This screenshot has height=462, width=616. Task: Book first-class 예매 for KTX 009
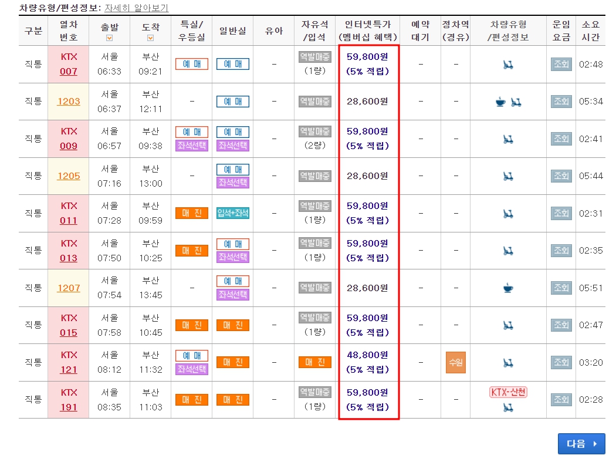click(x=192, y=132)
